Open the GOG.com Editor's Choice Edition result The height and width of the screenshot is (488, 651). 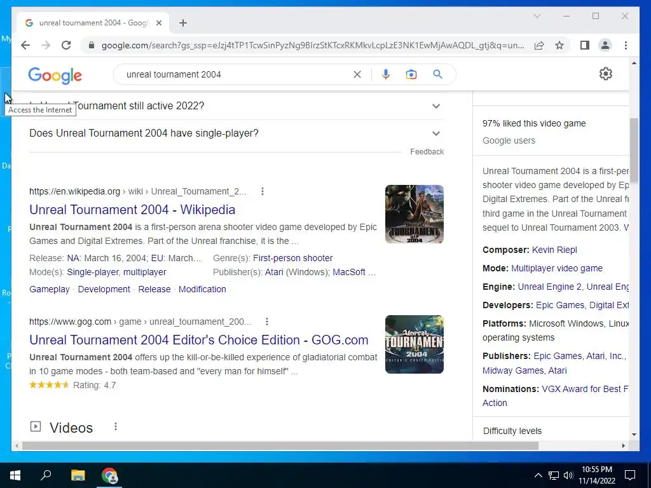[x=198, y=340]
